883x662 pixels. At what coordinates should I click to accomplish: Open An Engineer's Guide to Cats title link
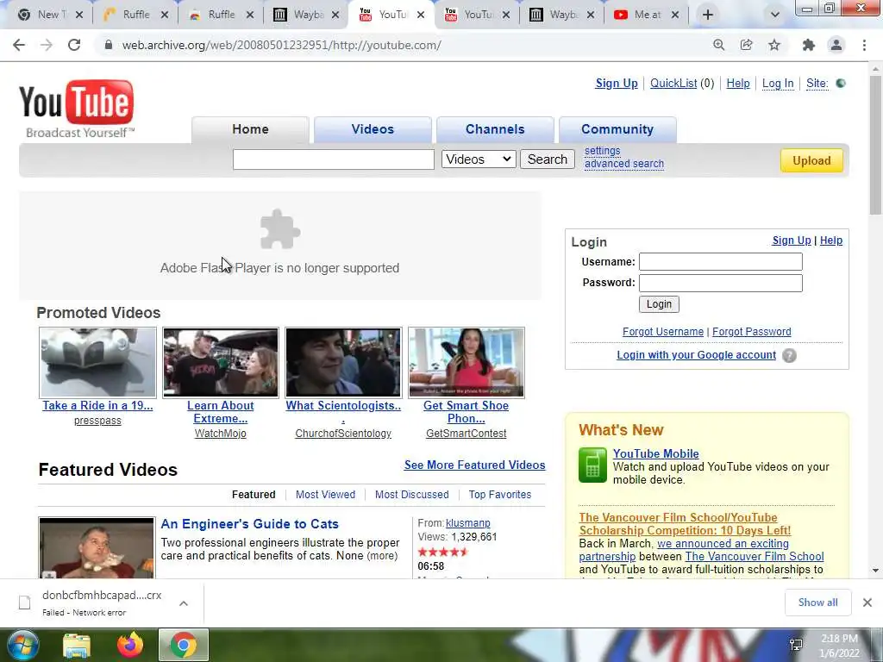coord(249,524)
